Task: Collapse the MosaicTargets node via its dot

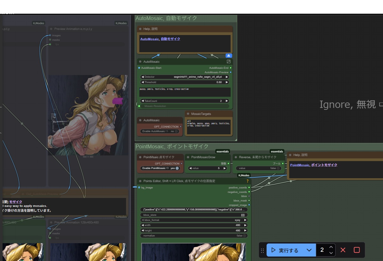Action: pos(188,114)
